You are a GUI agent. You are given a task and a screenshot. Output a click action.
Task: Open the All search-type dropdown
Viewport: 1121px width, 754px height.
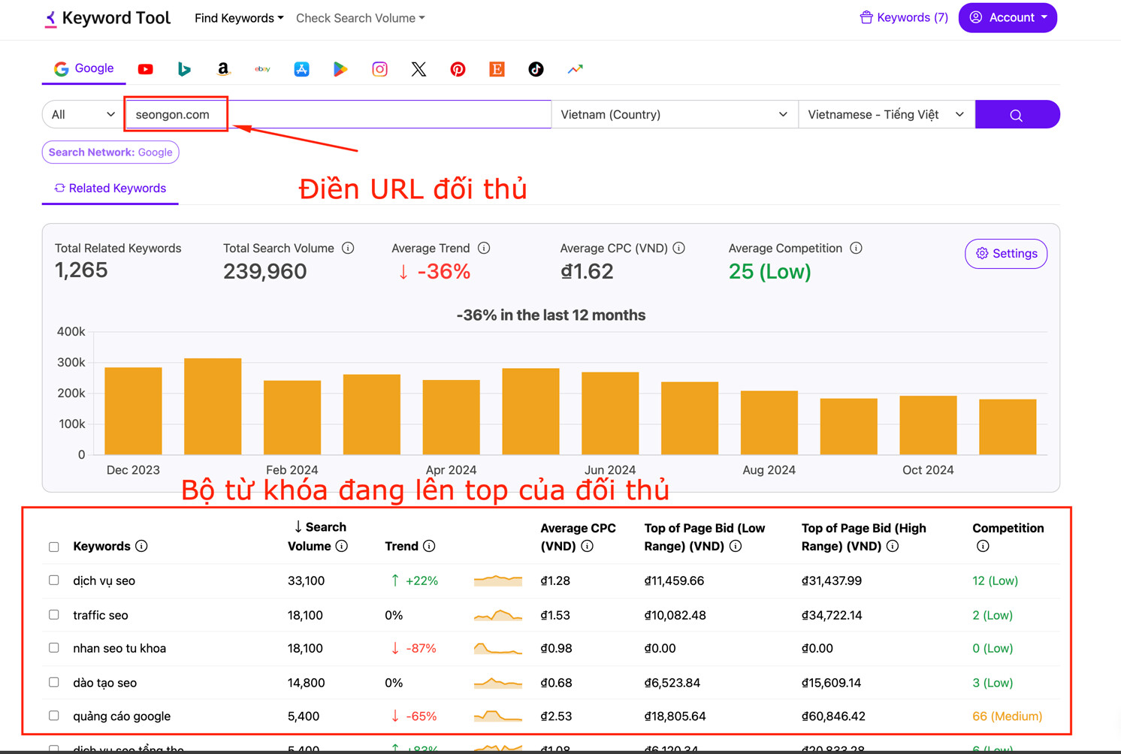(x=83, y=114)
